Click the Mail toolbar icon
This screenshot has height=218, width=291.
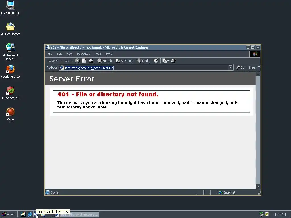click(x=164, y=61)
